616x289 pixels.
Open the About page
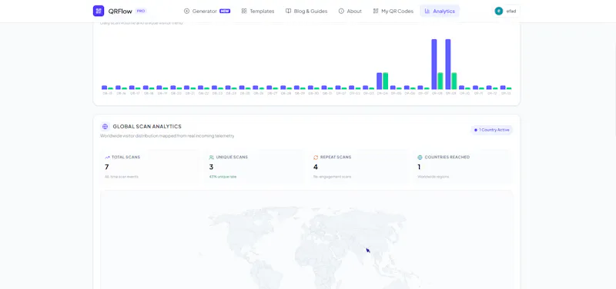(350, 11)
